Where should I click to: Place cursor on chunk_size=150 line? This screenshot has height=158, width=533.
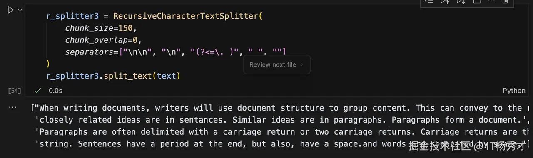coord(101,28)
